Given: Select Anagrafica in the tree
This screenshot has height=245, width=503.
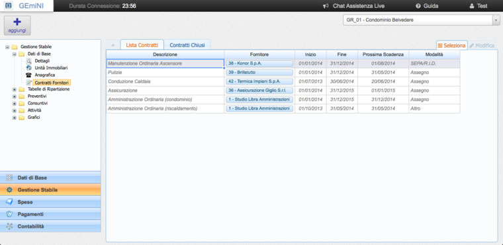Looking at the screenshot, I should 44,75.
